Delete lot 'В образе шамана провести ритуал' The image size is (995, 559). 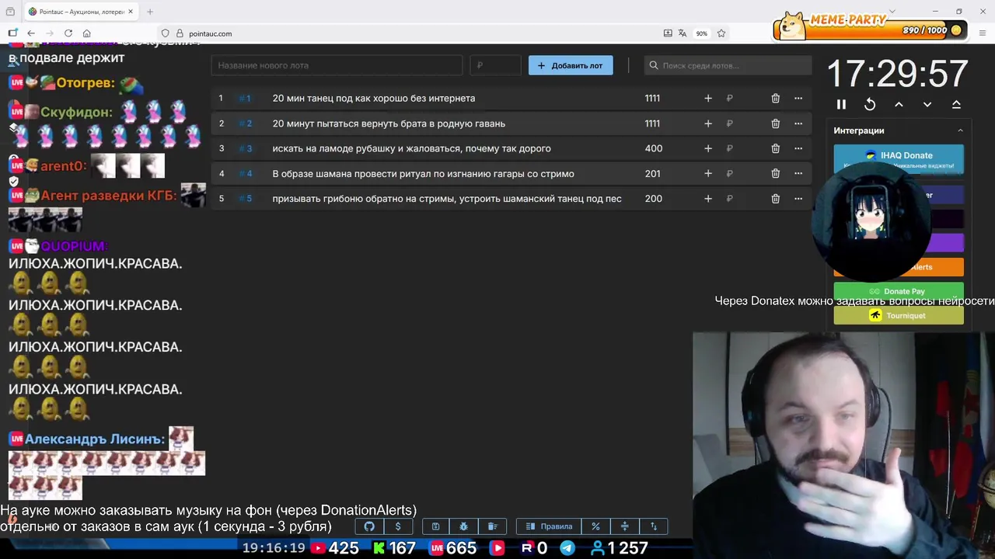775,173
